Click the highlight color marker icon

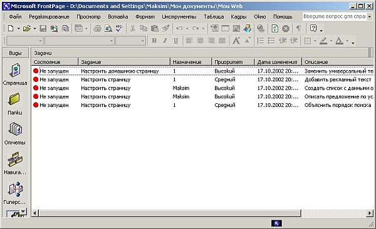[323, 41]
